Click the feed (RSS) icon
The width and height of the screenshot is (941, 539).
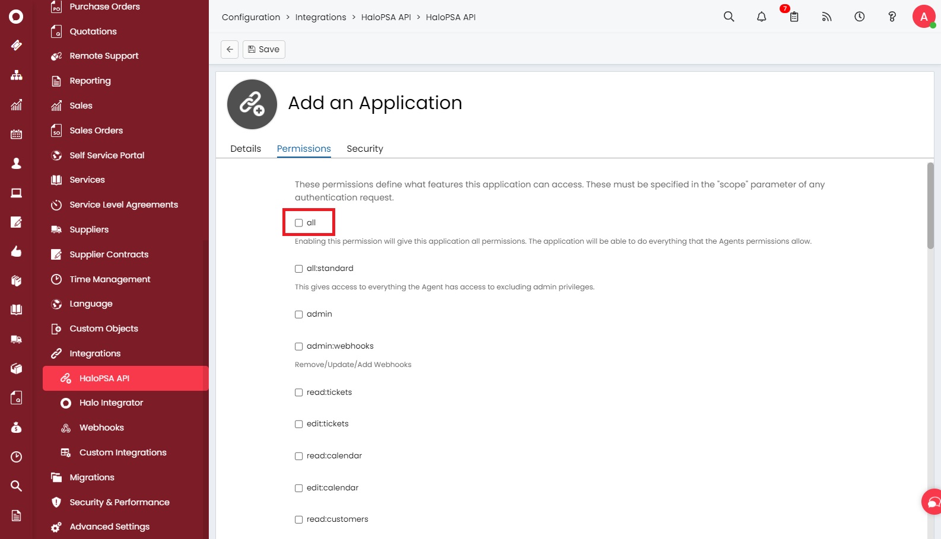(826, 17)
